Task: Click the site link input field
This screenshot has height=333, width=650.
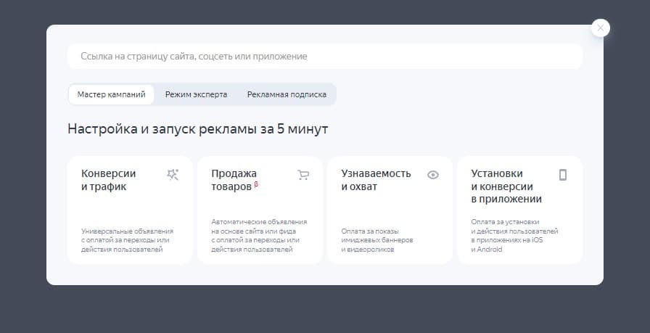Action: click(324, 57)
